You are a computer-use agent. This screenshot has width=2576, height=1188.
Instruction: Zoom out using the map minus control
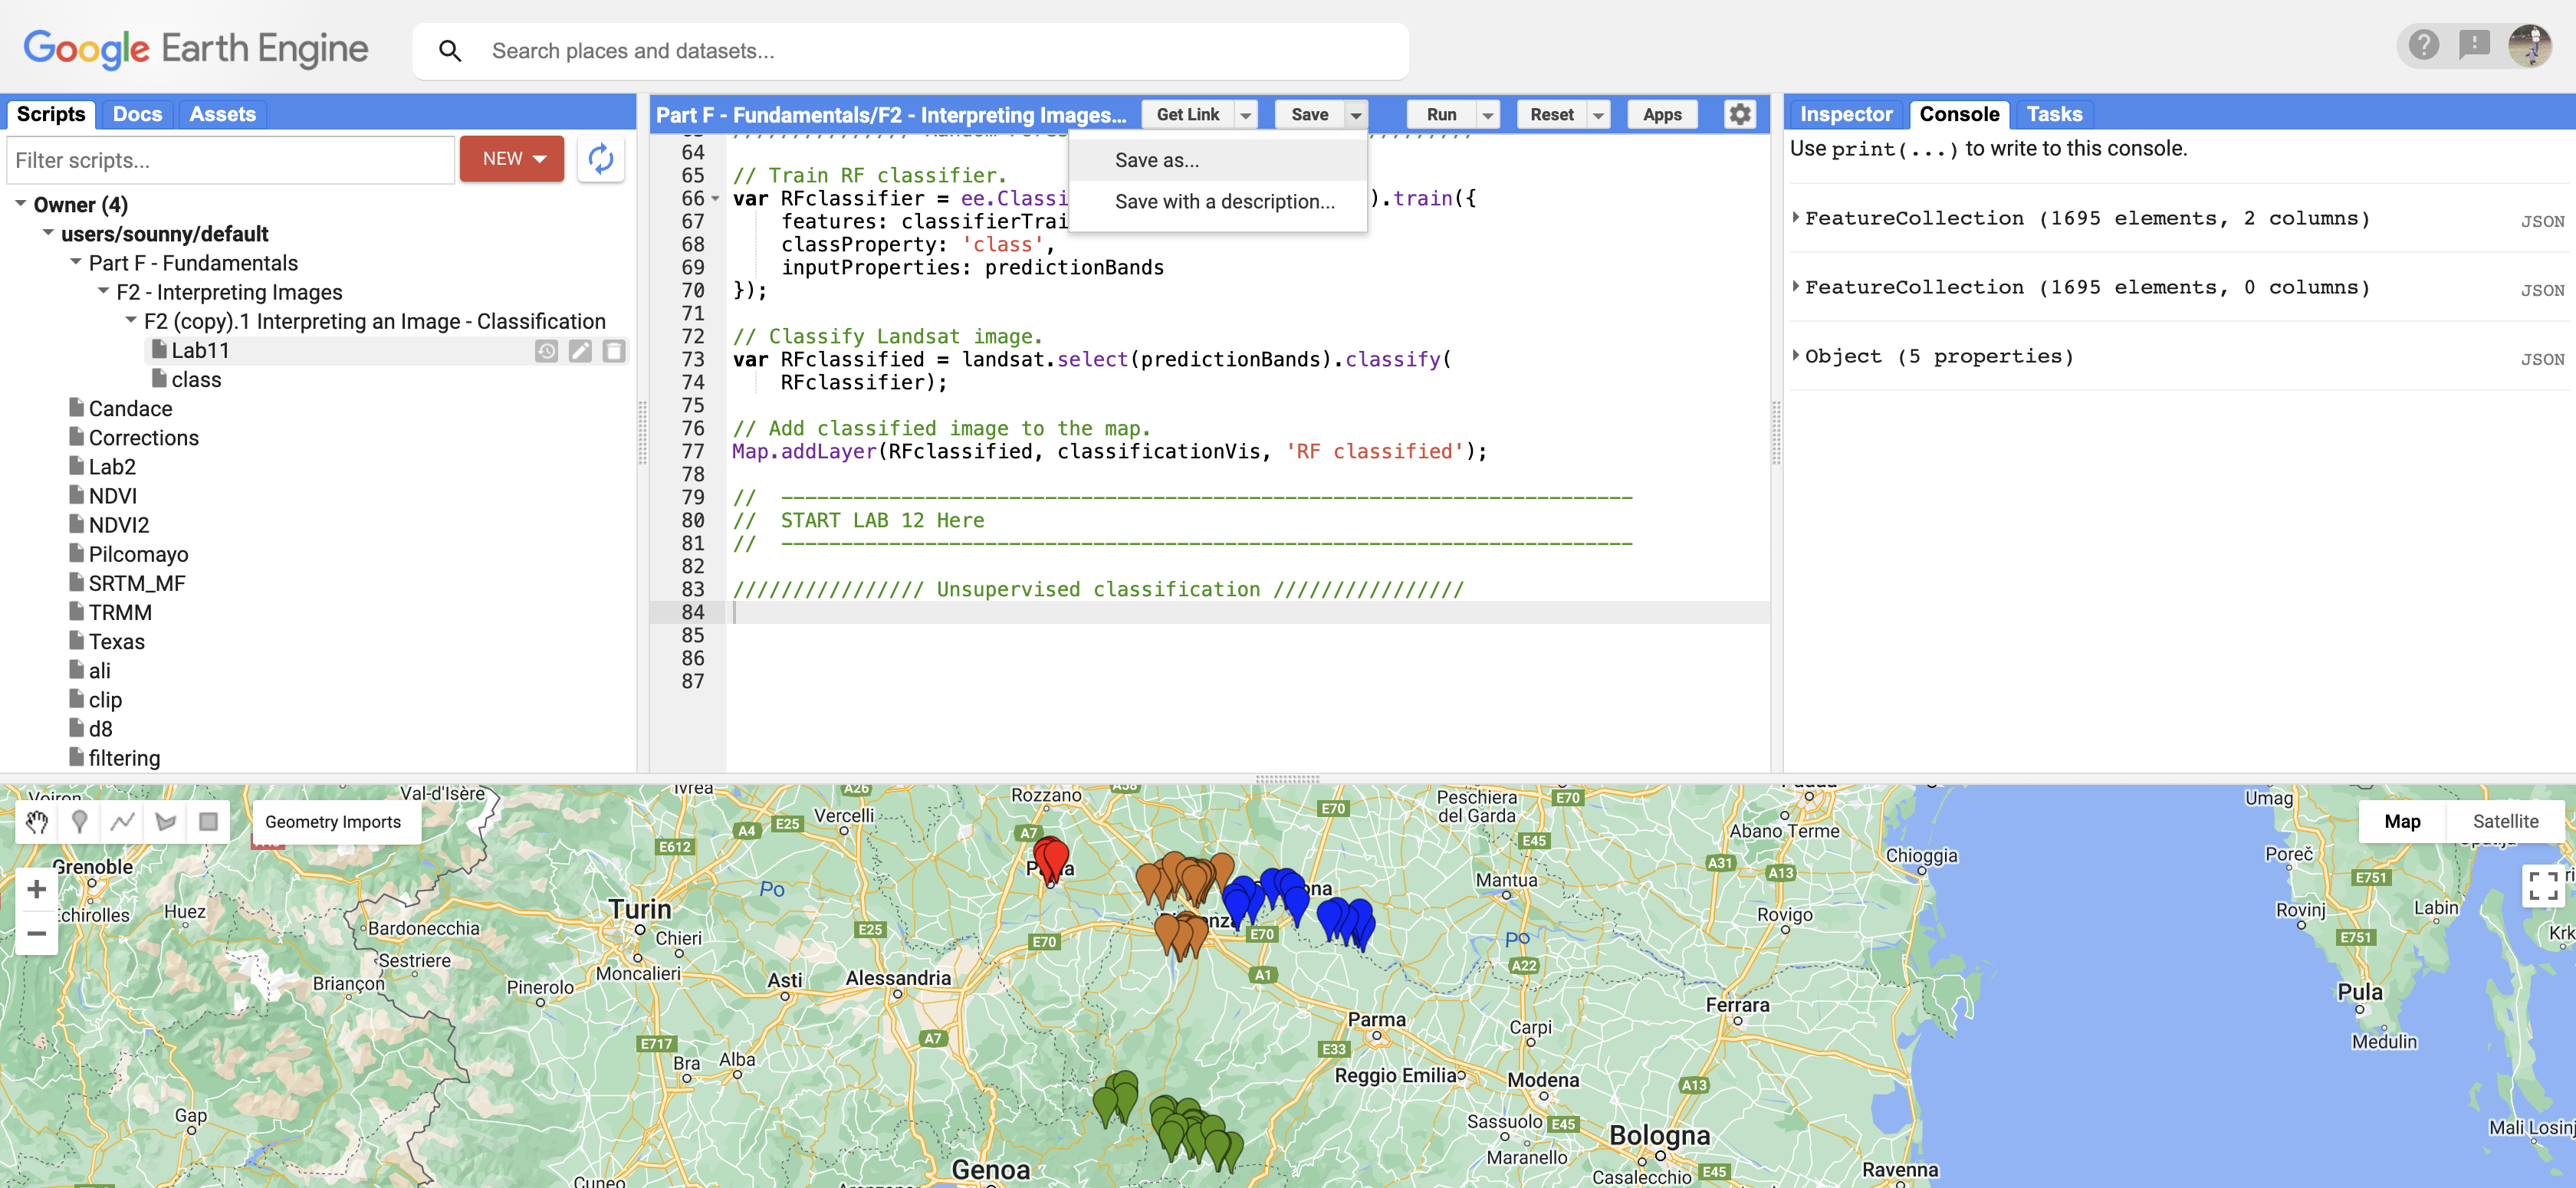[36, 933]
